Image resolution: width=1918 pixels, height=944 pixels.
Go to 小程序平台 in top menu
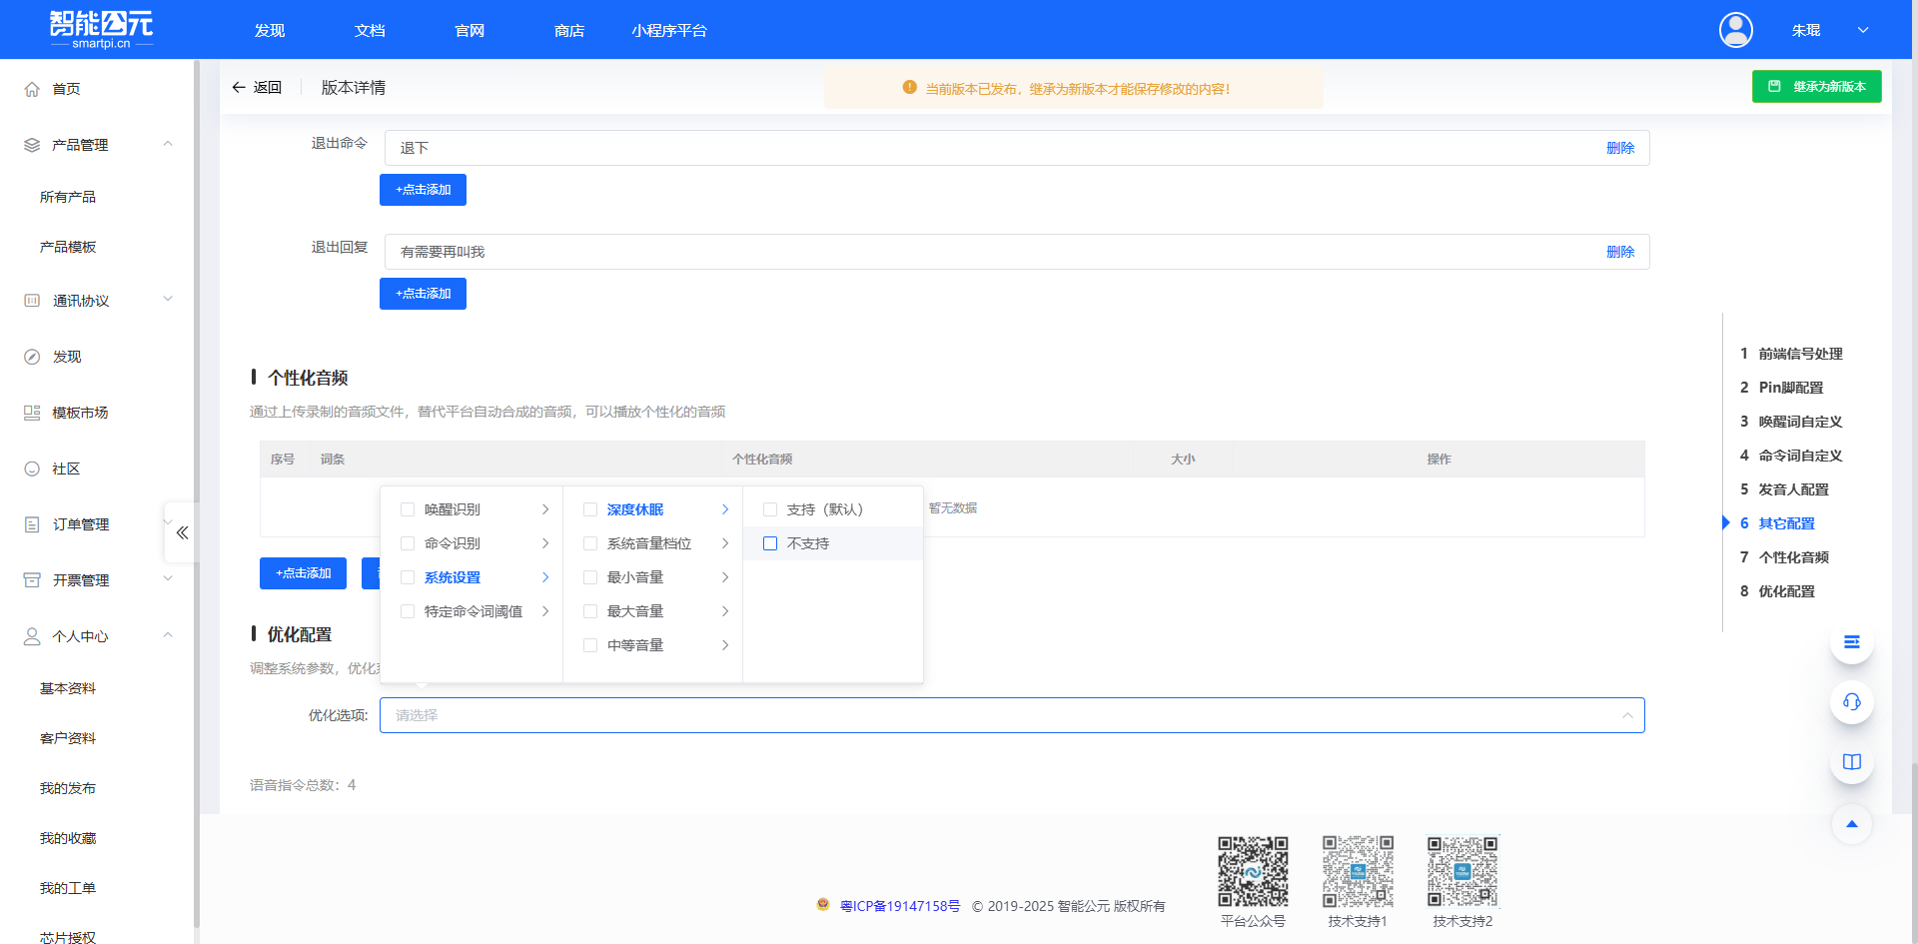coord(668,31)
